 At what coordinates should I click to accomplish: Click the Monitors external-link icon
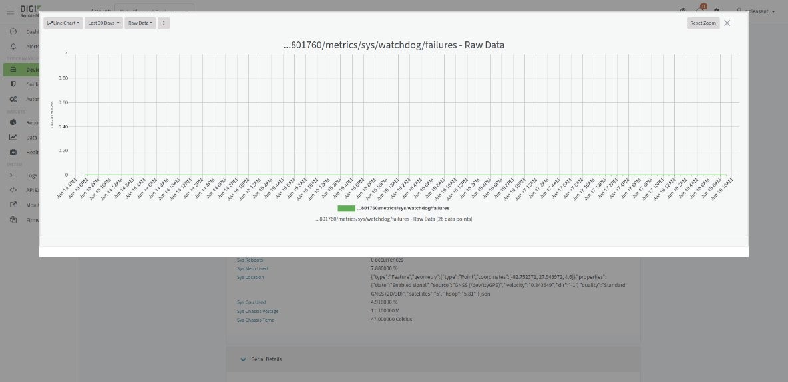[13, 205]
